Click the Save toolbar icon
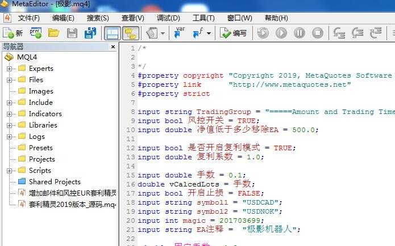The image size is (395, 246). pos(72,33)
